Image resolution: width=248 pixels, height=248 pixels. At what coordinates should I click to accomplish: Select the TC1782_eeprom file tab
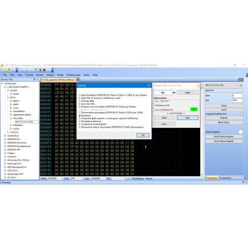58,80
